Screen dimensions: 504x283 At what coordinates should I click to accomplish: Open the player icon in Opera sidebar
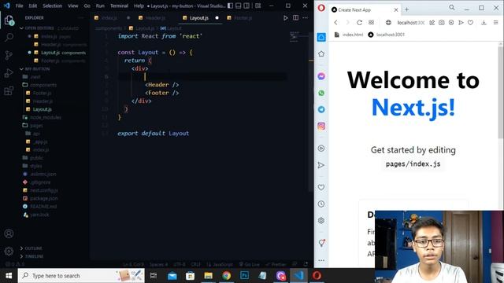[321, 149]
